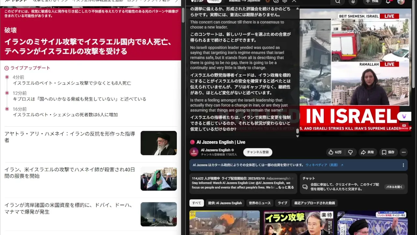This screenshot has width=417, height=235.
Task: Open Beit Shemesh 8 dead live update
Action: point(72,83)
